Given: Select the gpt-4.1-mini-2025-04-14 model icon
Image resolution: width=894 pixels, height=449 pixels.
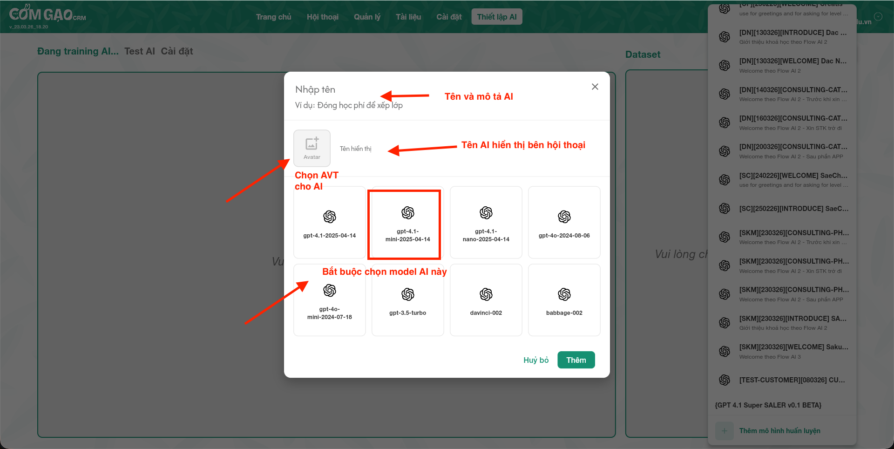Looking at the screenshot, I should click(408, 213).
